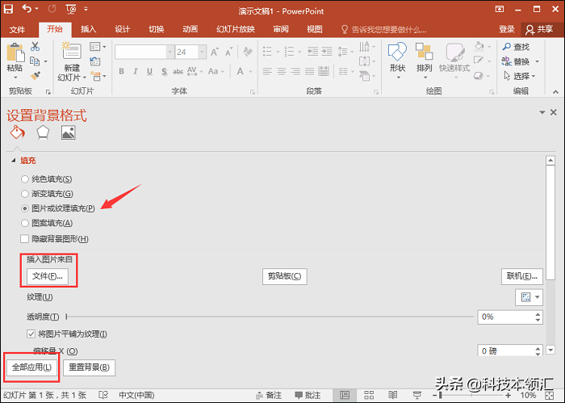Screen dimensions: 565x403
Task: Open the pane options dropdown arrow
Action: pyautogui.click(x=542, y=112)
